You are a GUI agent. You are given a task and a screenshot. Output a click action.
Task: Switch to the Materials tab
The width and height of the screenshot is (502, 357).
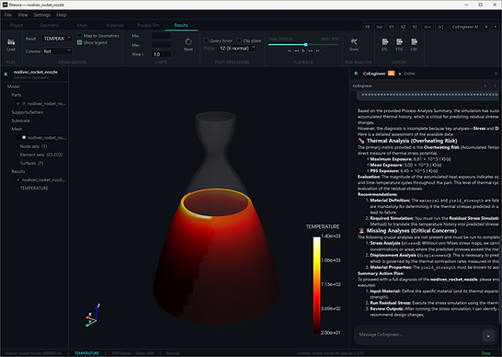pos(115,25)
